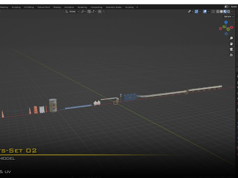Switch to the UV Editing workspace tab

29,7
